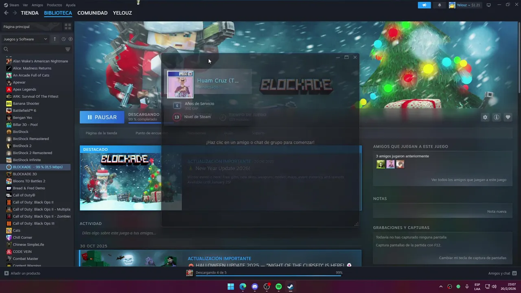The image size is (521, 293).
Task: Click the Añadir un producto plus icon
Action: (x=6, y=273)
